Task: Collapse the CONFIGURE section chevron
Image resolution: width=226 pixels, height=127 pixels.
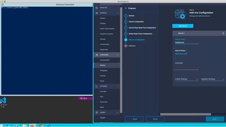Action: pyautogui.click(x=117, y=55)
